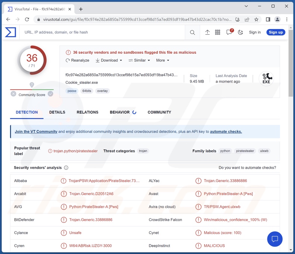The image size is (295, 254).
Task: Click the share page icon
Action: [x=247, y=19]
